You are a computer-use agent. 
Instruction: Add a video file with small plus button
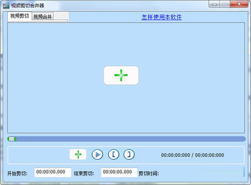(x=78, y=154)
